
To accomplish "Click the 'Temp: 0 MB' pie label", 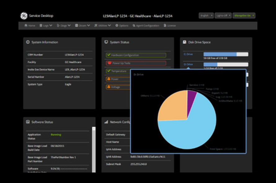I will [x=212, y=89].
